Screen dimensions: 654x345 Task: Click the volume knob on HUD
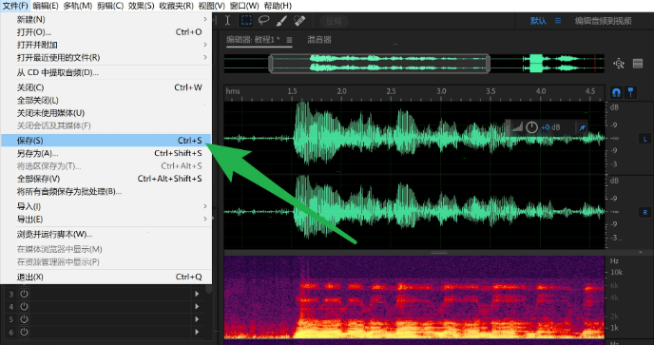[x=531, y=127]
